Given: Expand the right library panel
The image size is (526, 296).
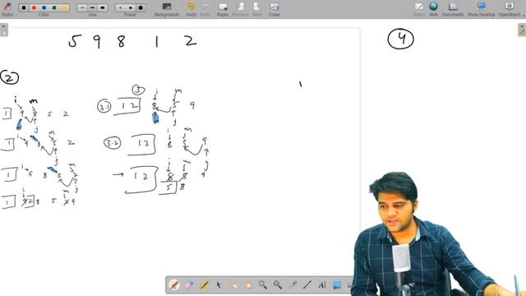Looking at the screenshot, I should pyautogui.click(x=522, y=30).
